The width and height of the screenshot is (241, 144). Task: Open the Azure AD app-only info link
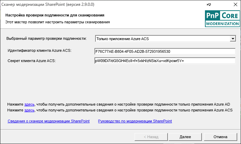pyautogui.click(x=30, y=104)
